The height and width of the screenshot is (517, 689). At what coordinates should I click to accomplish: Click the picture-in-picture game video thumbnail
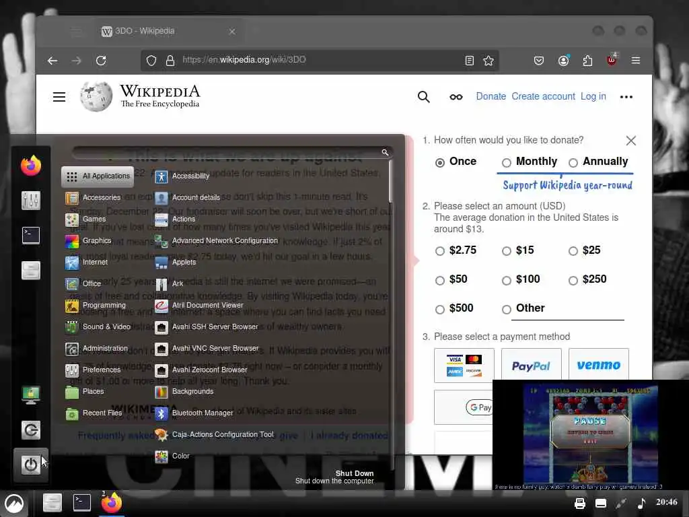[x=590, y=435]
